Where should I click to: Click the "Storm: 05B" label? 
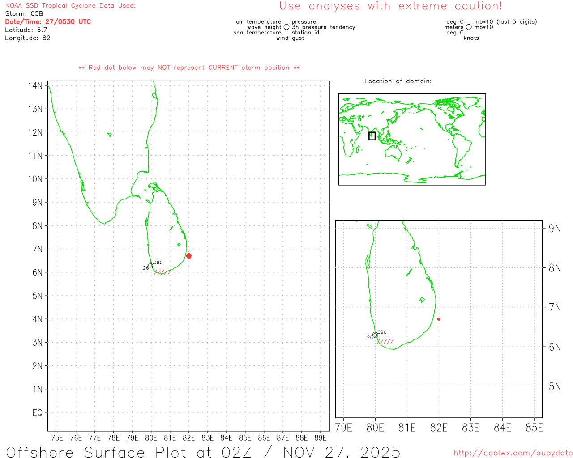24,14
